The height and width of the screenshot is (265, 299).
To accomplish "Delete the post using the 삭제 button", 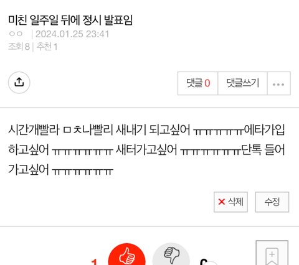I will [x=230, y=202].
